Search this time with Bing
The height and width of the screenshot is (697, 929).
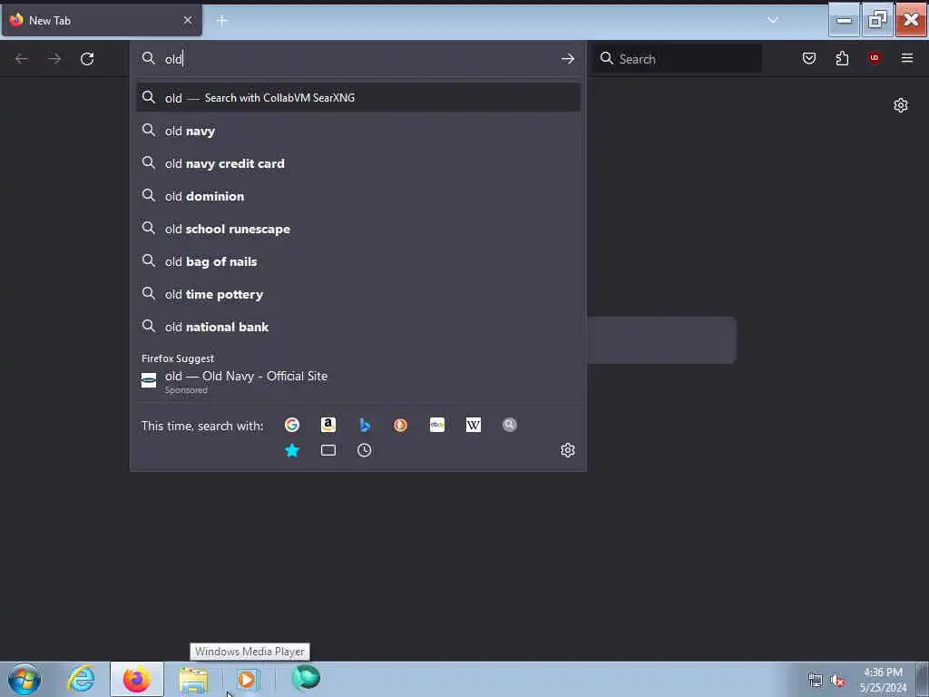point(365,425)
